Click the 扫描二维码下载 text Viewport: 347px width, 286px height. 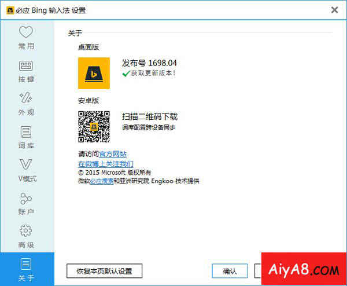[150, 116]
